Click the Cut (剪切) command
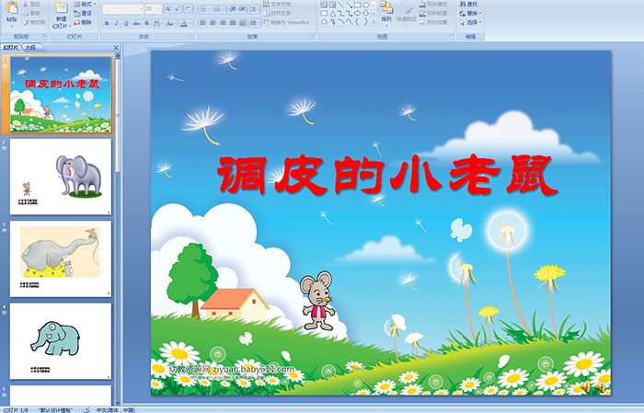 (32, 4)
